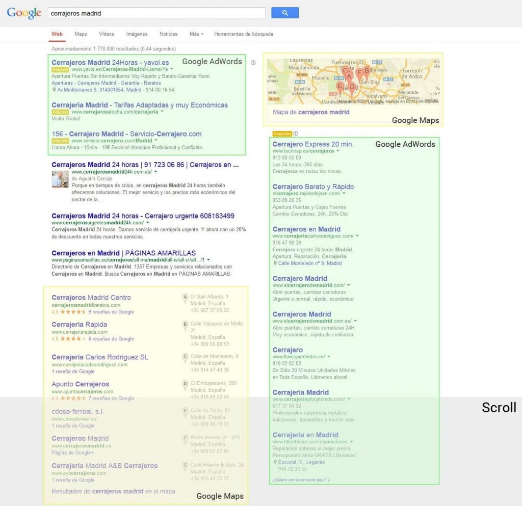Expand the arrow next to tecnirep.es/cerrajeros URL
The image size is (522, 506).
click(338, 151)
